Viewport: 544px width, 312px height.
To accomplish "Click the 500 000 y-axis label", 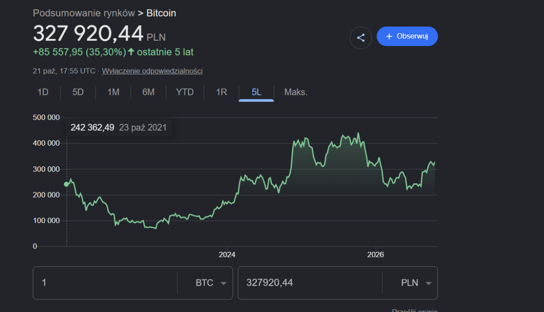I will pyautogui.click(x=46, y=118).
